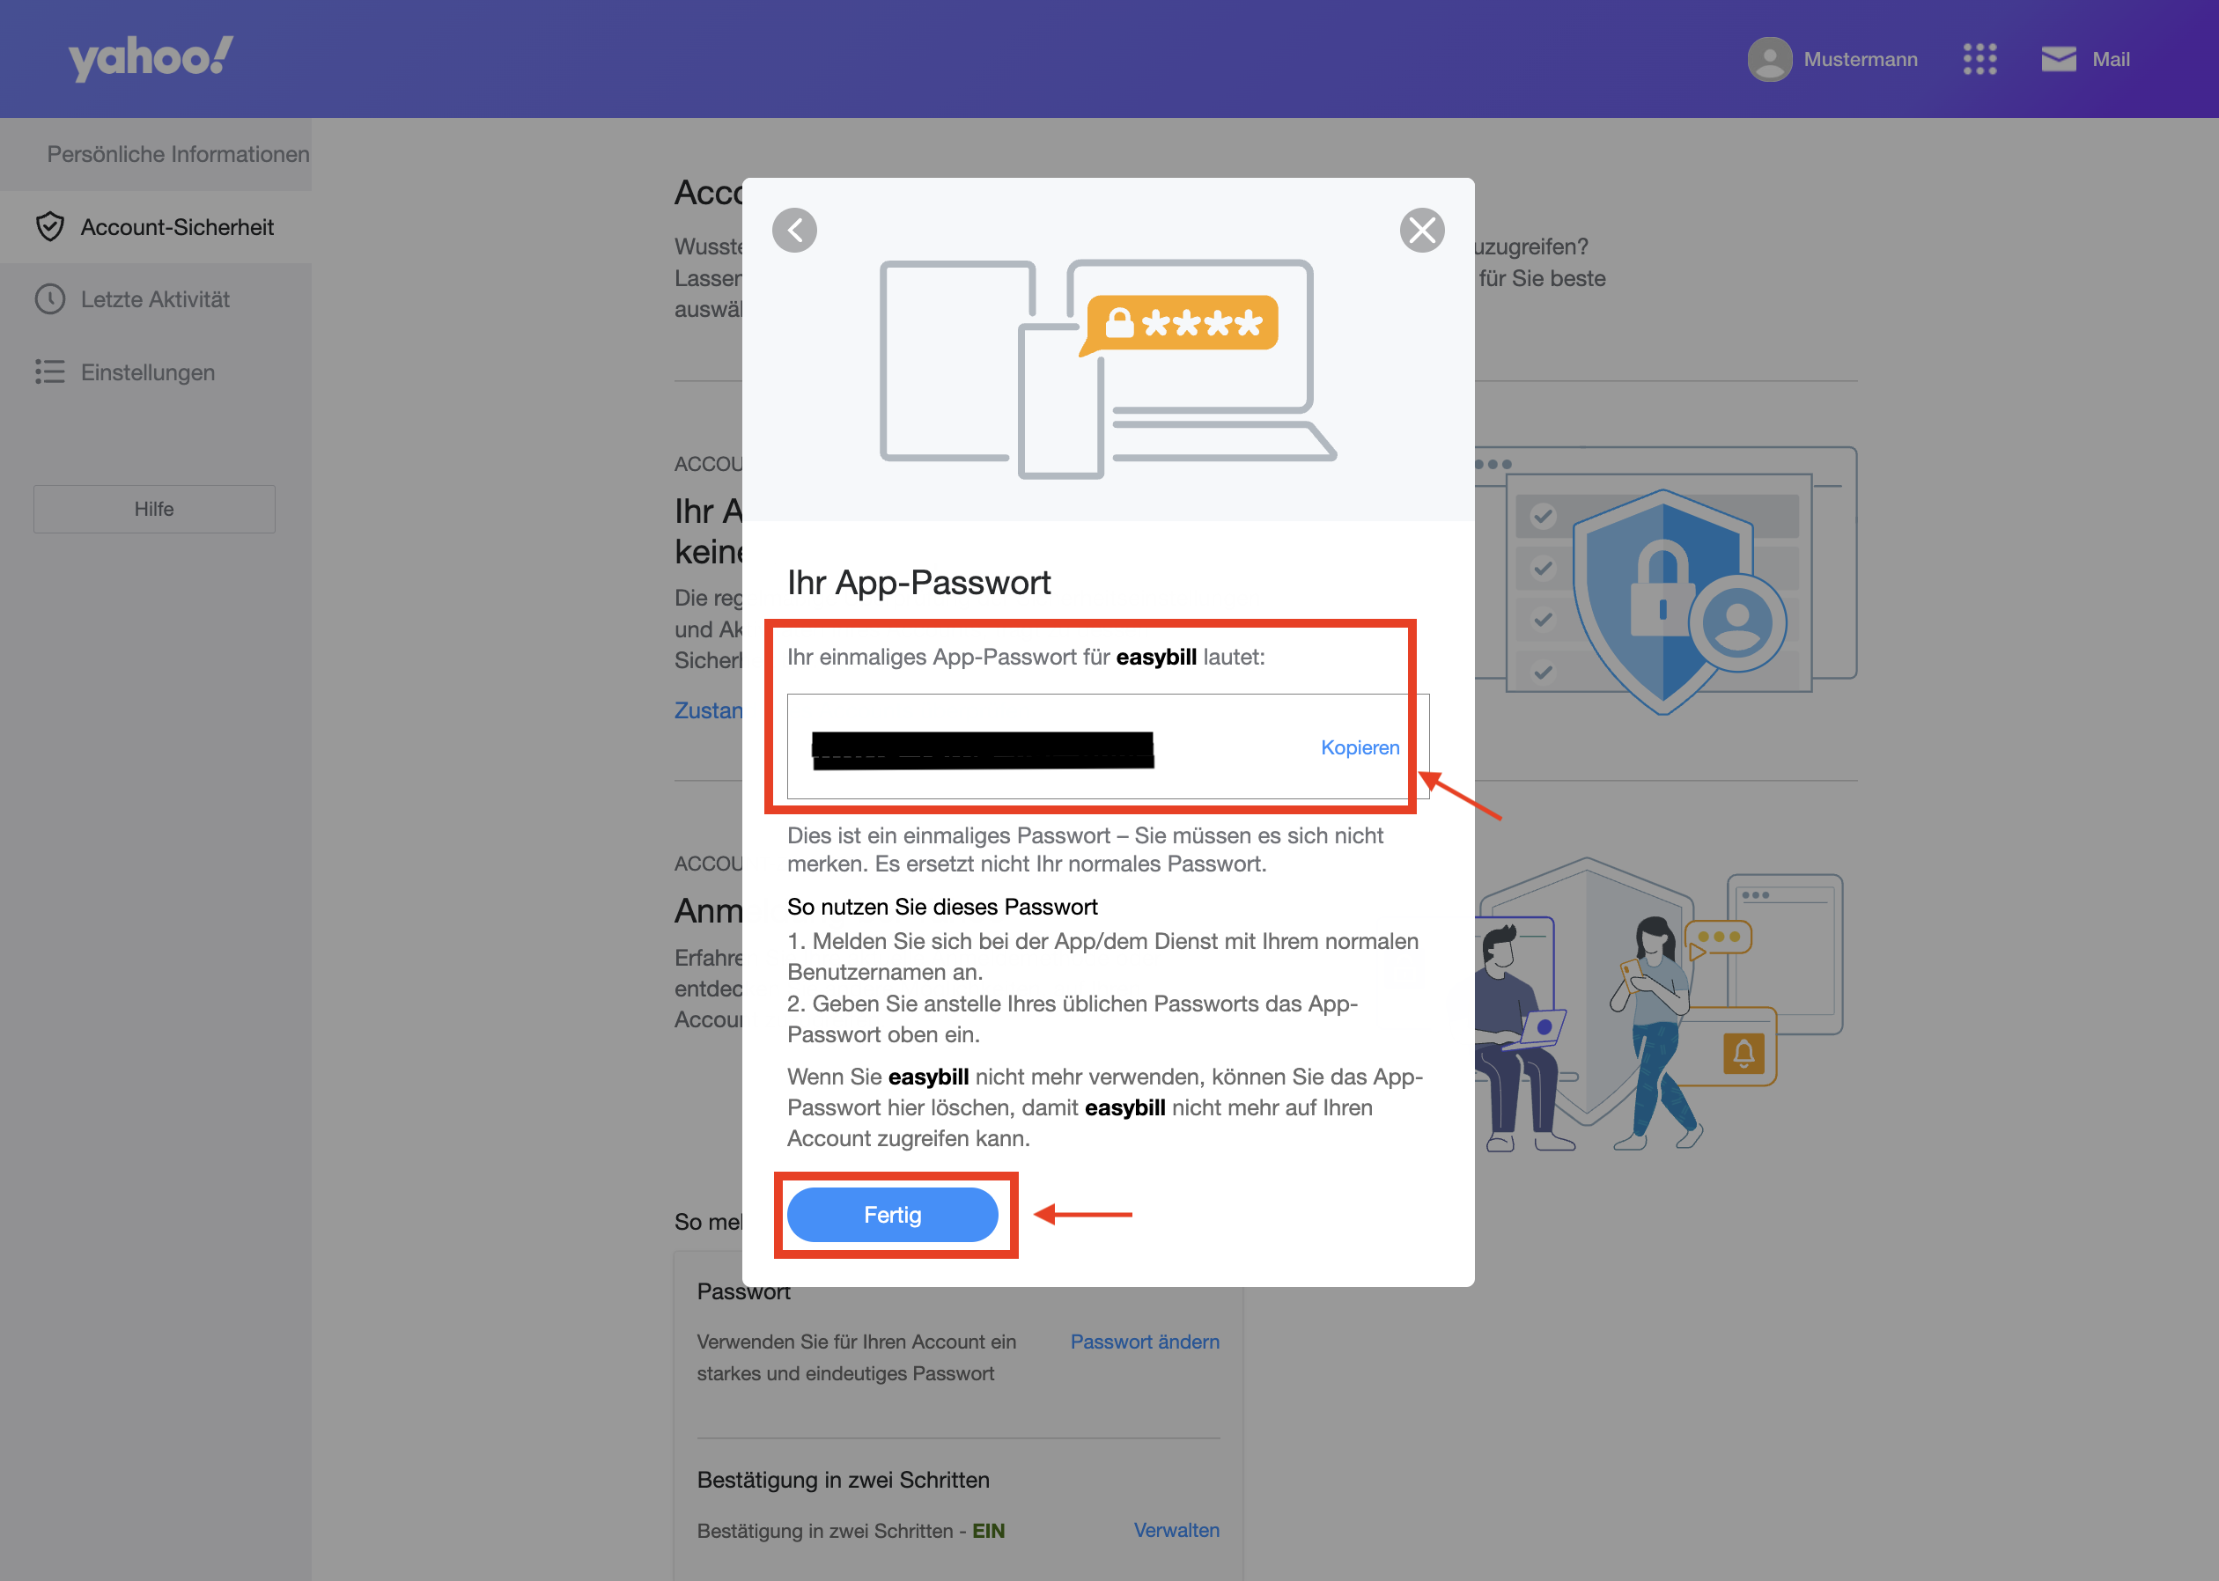Click the Hilfe button

154,509
